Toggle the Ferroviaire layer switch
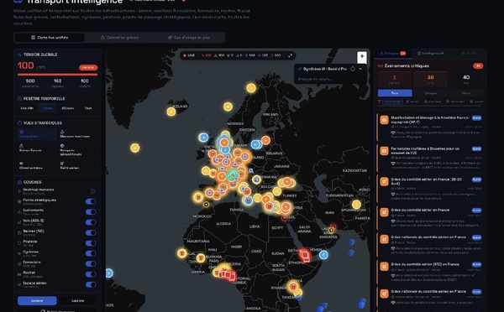 point(91,264)
